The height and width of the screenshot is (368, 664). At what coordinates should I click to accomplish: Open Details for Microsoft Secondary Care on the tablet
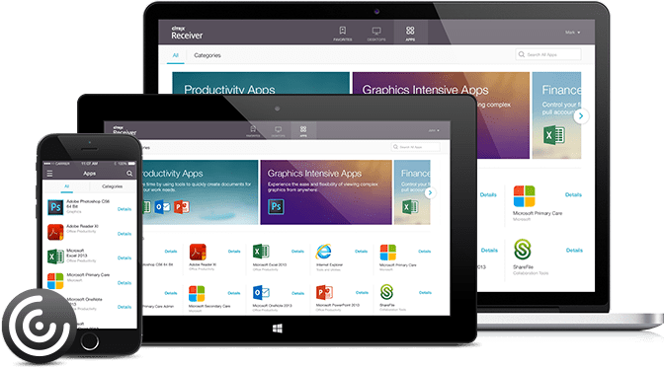point(234,293)
